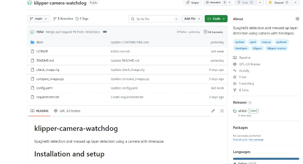Open pull request #9 link
303x164 pixels.
[75, 32]
